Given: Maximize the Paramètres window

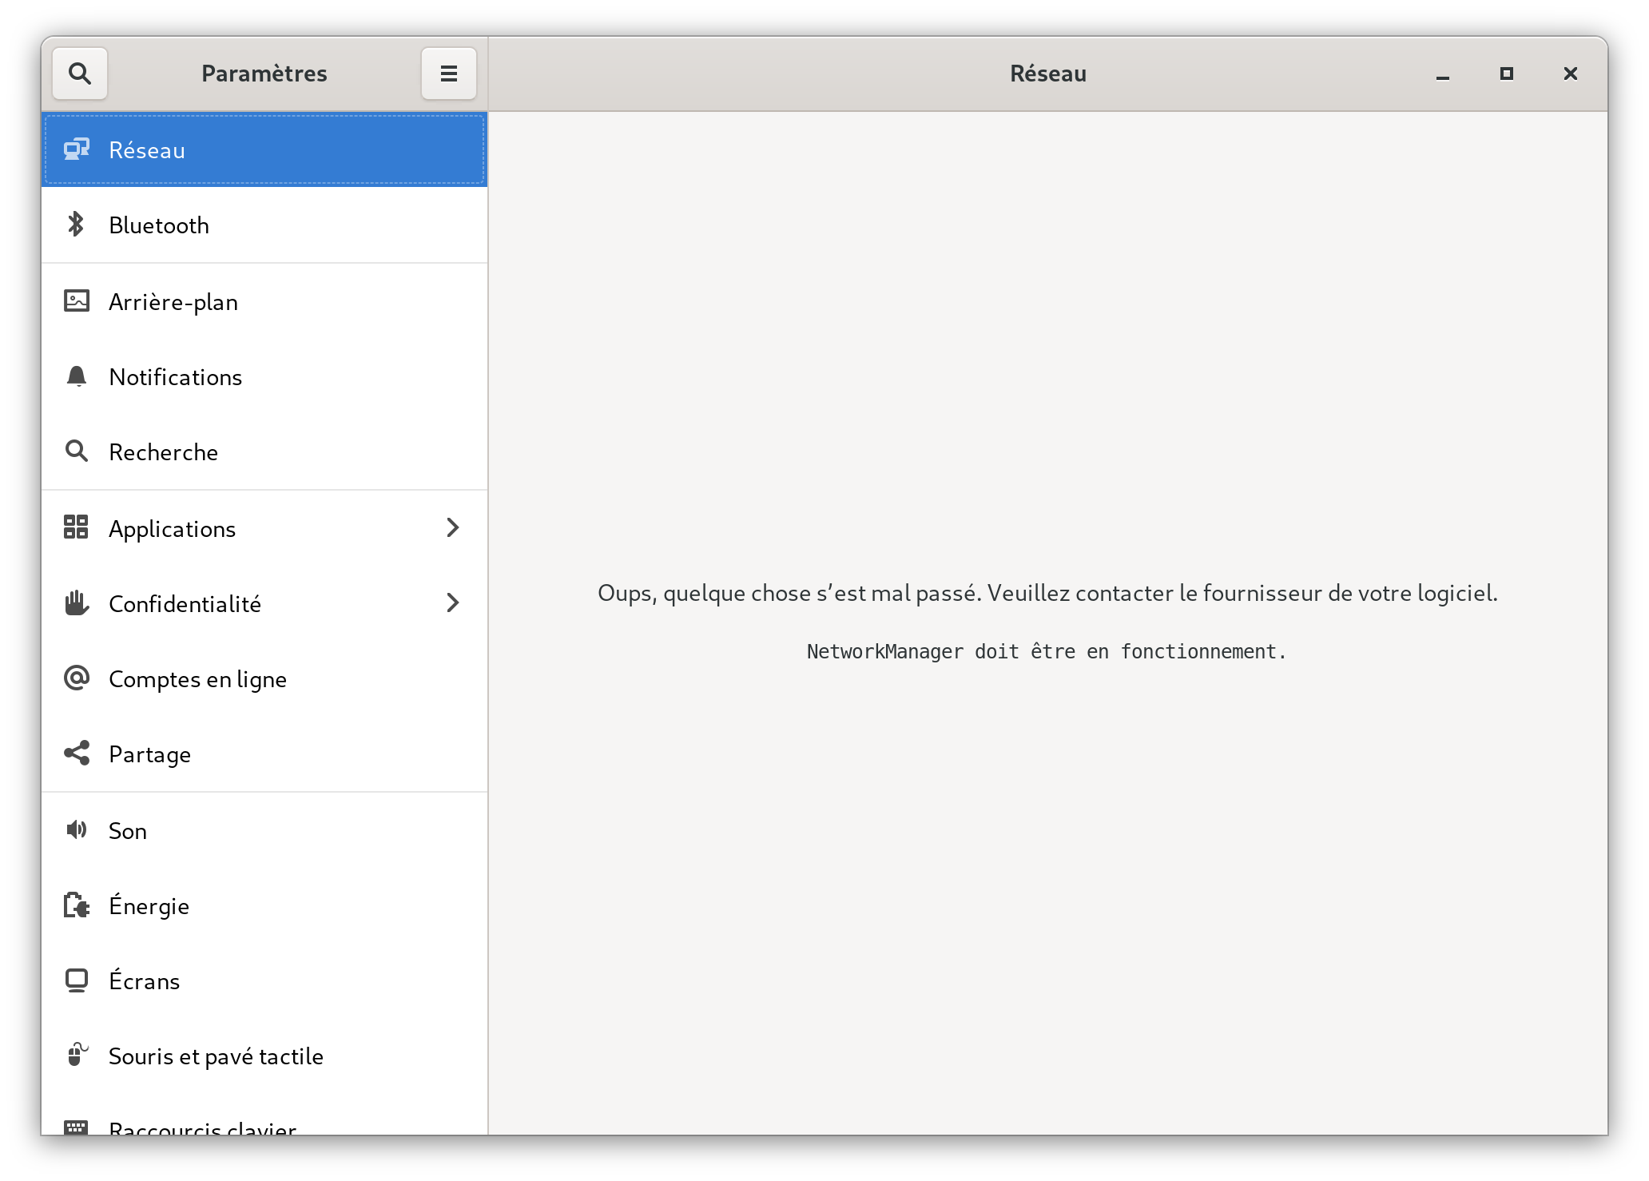Looking at the screenshot, I should click(1507, 74).
